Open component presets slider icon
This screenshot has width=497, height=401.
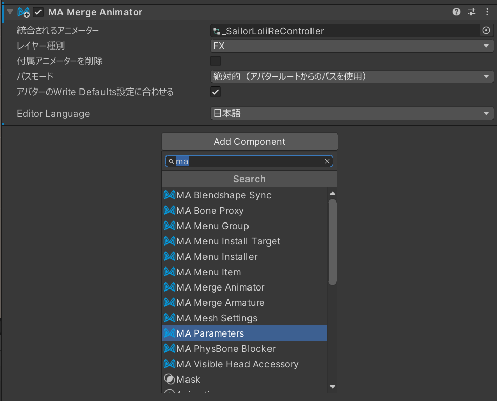tap(472, 12)
